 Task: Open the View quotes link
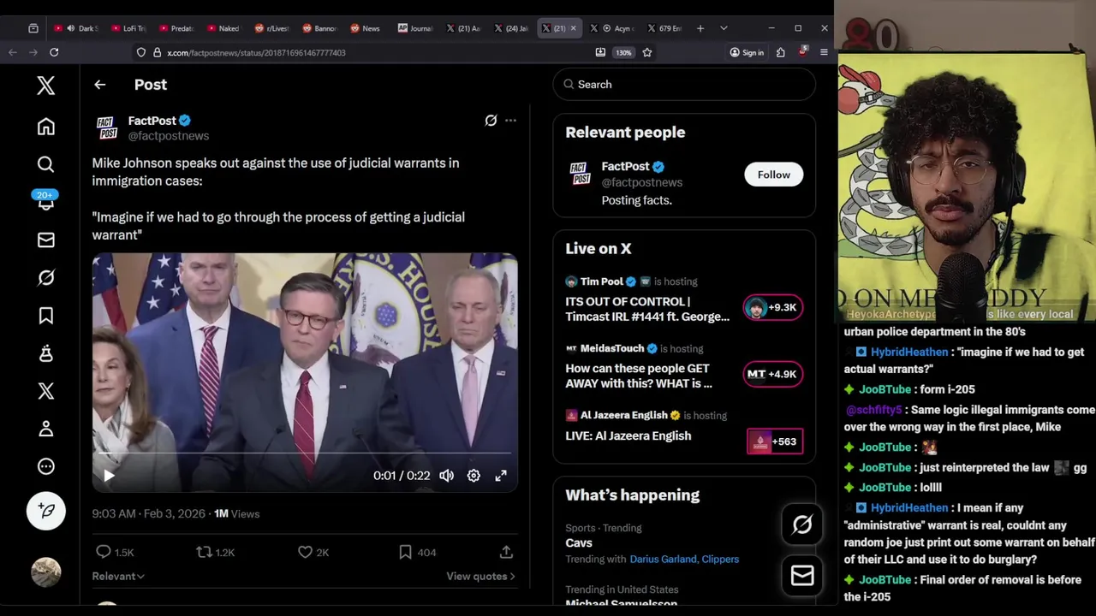point(480,577)
